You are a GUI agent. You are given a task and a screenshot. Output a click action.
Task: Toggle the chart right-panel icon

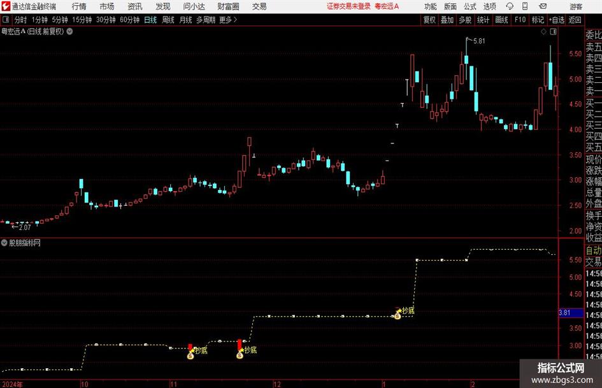tap(553, 32)
